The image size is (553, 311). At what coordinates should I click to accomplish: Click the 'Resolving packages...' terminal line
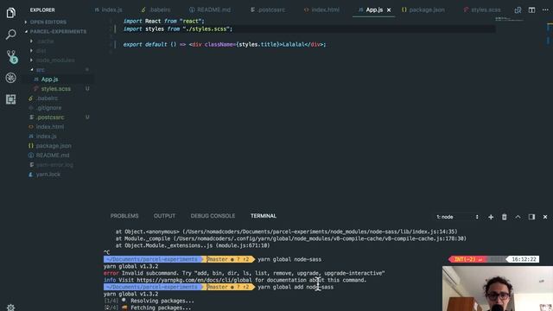coord(162,301)
